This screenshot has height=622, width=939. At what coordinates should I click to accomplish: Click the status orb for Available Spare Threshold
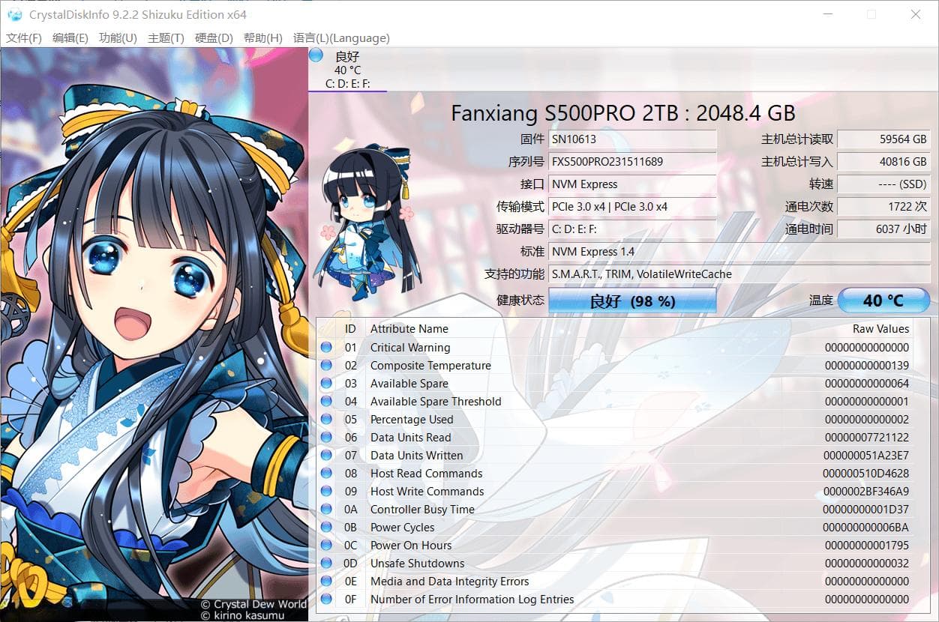[326, 401]
